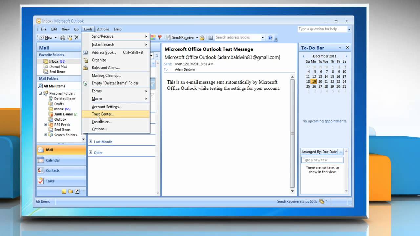The height and width of the screenshot is (236, 420).
Task: Click the Send/Receive toolbar button
Action: [180, 38]
